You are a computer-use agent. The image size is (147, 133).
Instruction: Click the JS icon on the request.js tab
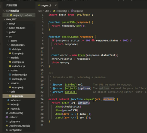[x=39, y=5]
